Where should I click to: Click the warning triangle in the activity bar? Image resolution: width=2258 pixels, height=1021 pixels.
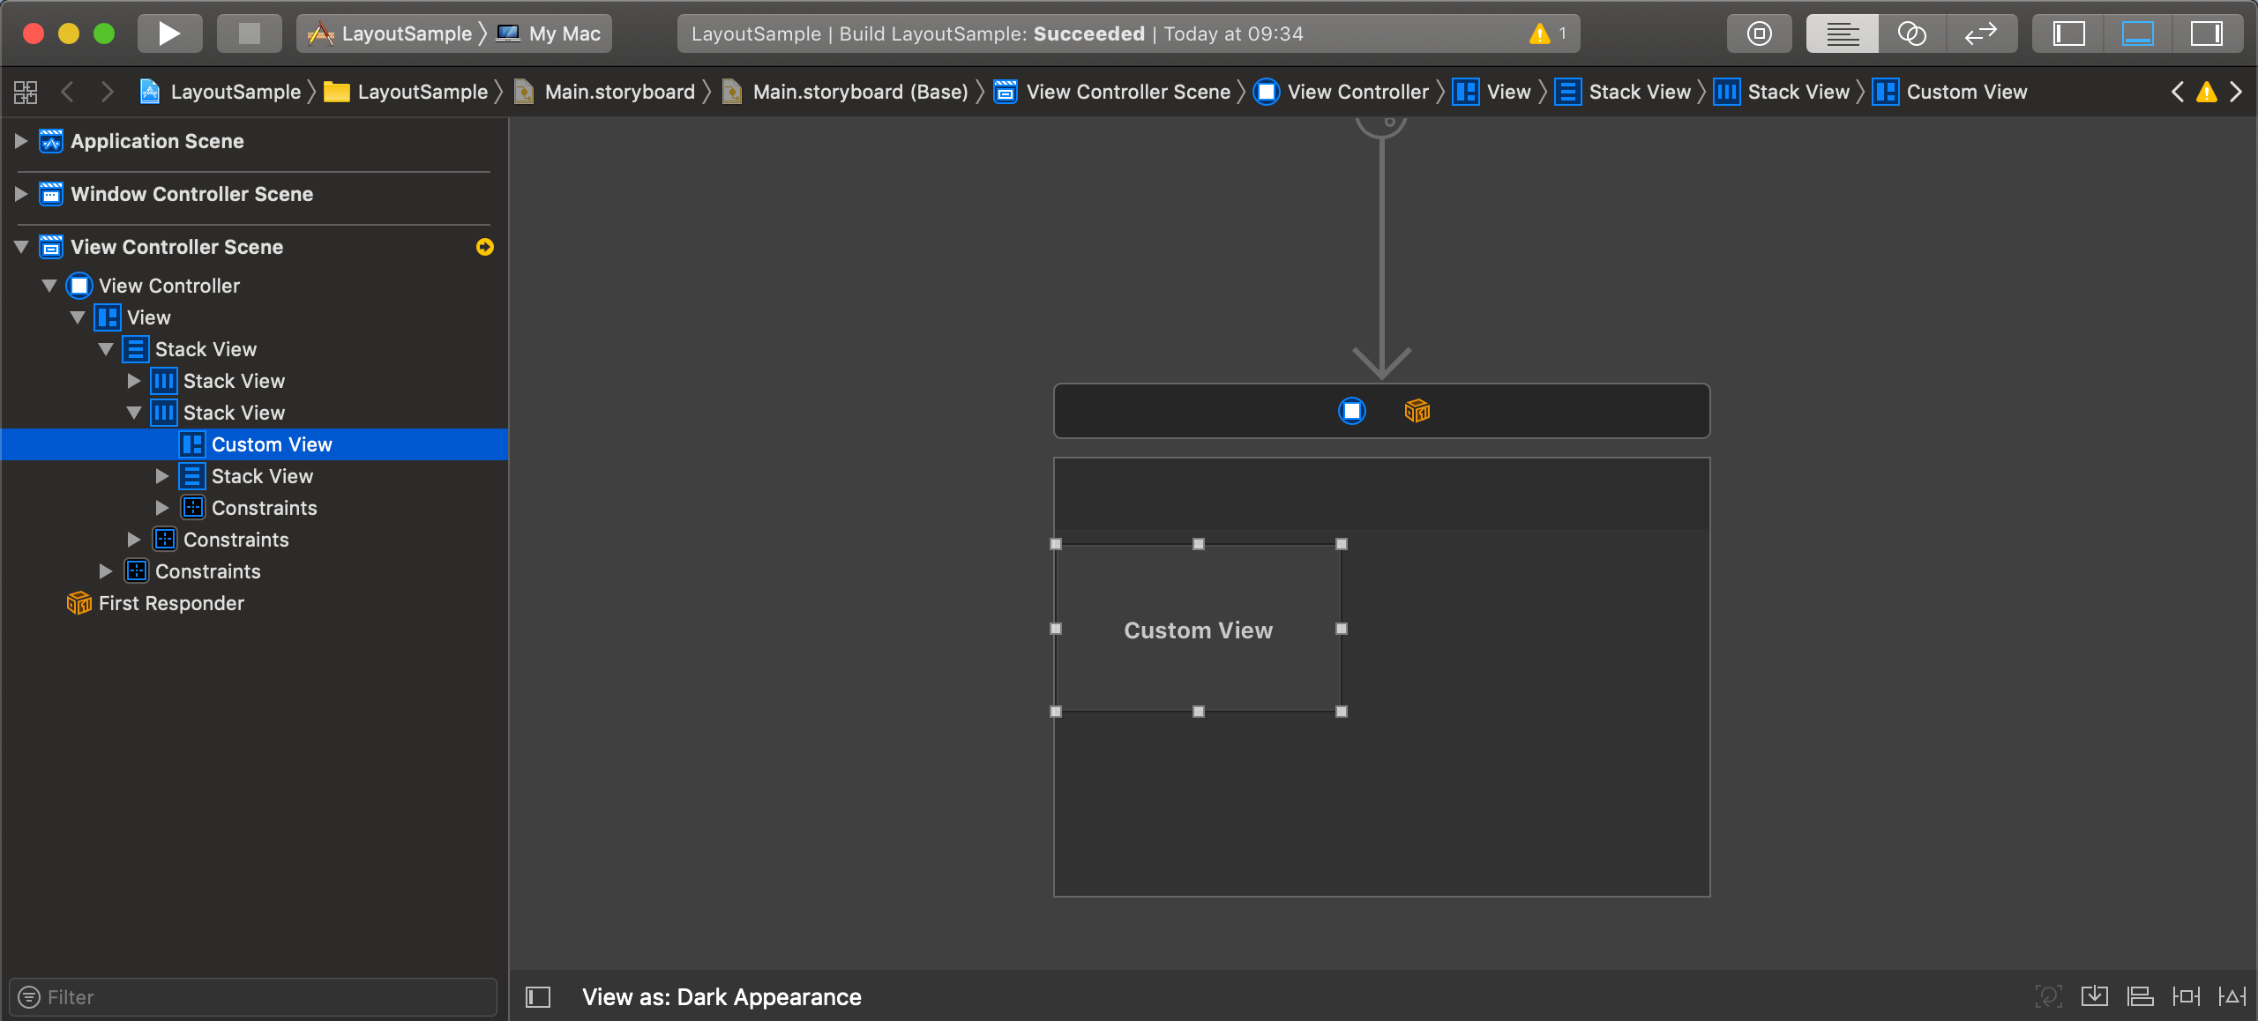tap(1540, 34)
